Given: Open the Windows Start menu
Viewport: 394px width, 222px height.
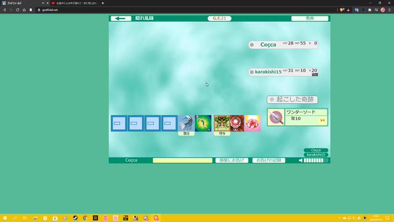Looking at the screenshot, I should (5, 218).
